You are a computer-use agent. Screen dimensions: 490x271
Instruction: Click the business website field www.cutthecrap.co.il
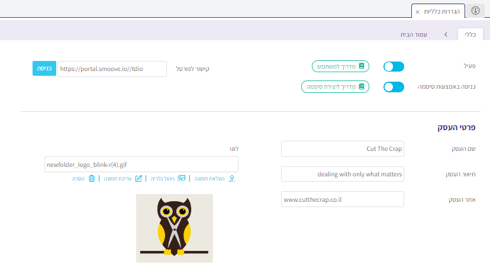coord(342,199)
